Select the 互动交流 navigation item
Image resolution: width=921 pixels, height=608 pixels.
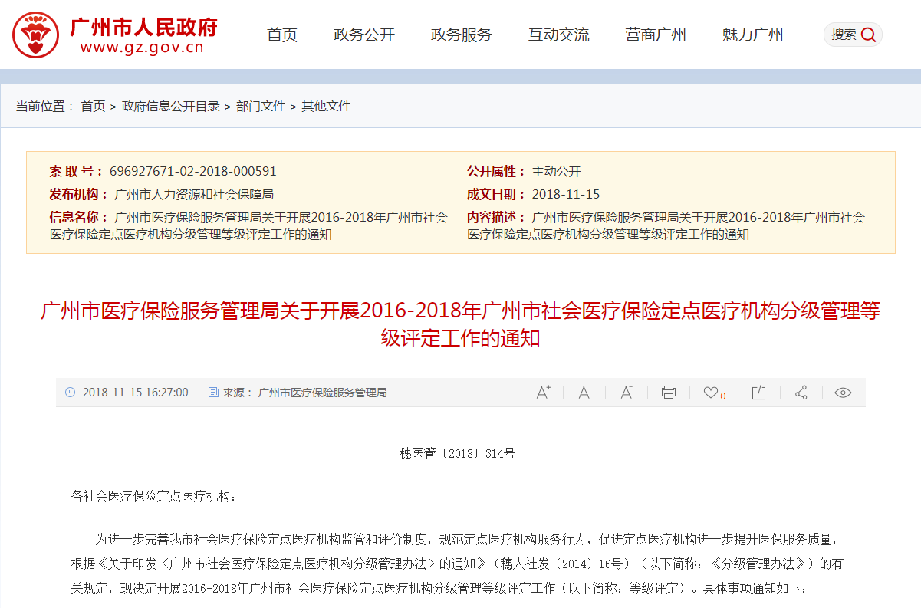pos(558,35)
